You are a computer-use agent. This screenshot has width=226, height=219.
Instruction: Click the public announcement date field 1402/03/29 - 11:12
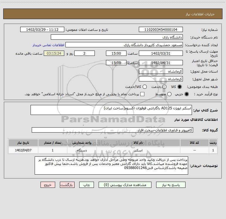[x=42, y=29]
